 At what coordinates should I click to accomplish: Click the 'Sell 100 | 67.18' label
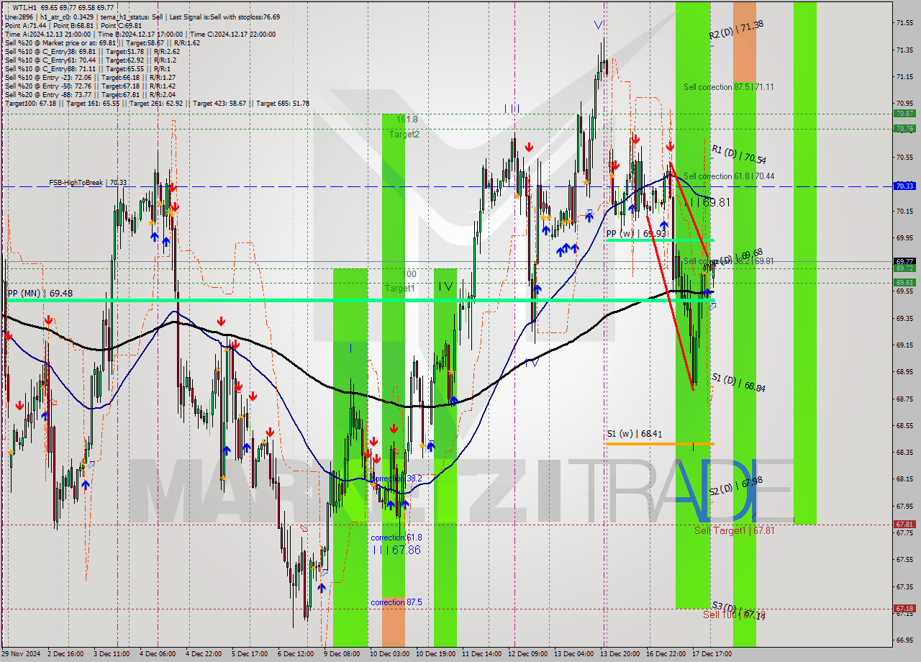tap(733, 615)
